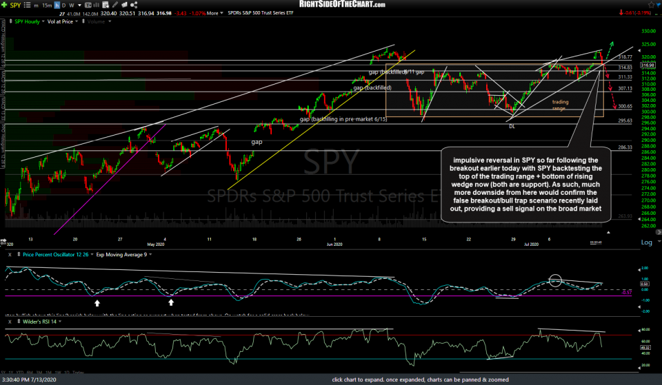Image resolution: width=662 pixels, height=385 pixels.
Task: Select the Weekly (W) timeframe
Action: click(x=71, y=6)
